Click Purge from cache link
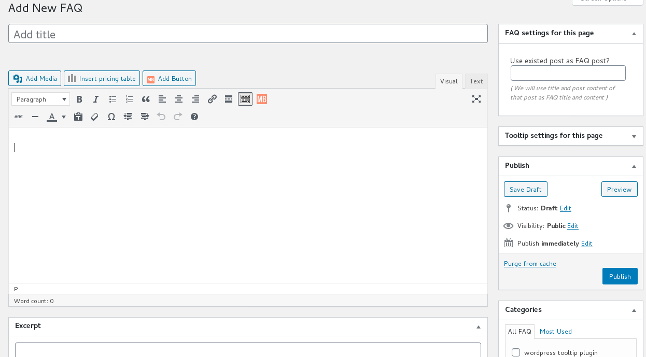Viewport: 646px width, 357px height. (530, 264)
